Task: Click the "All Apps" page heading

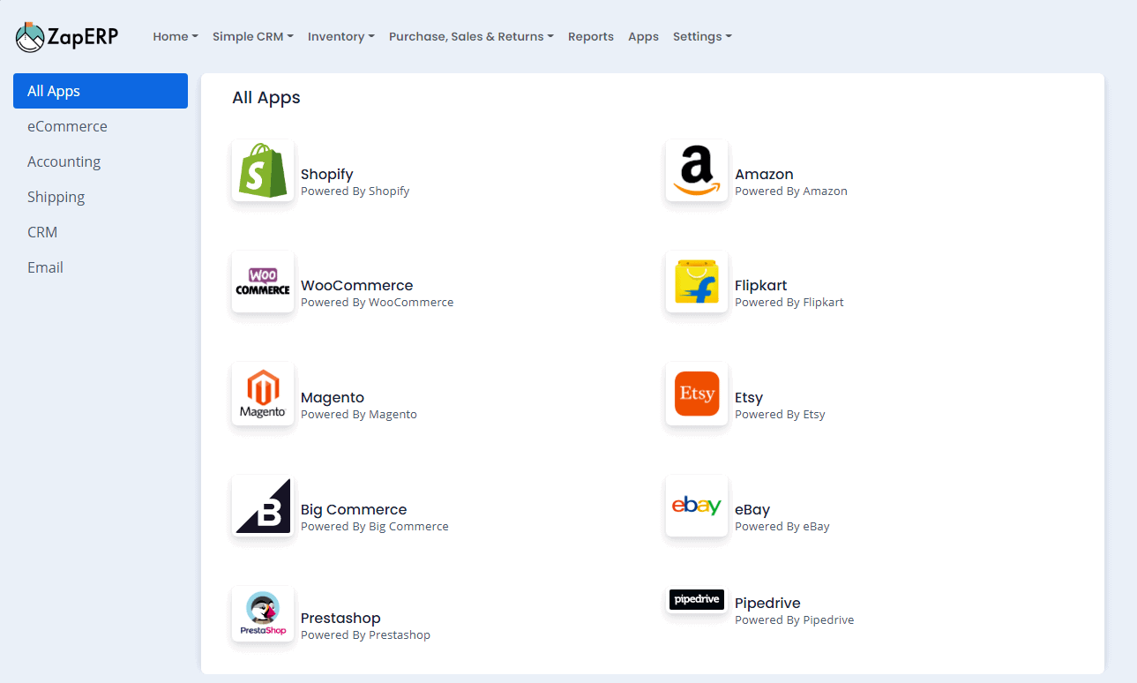Action: [266, 98]
